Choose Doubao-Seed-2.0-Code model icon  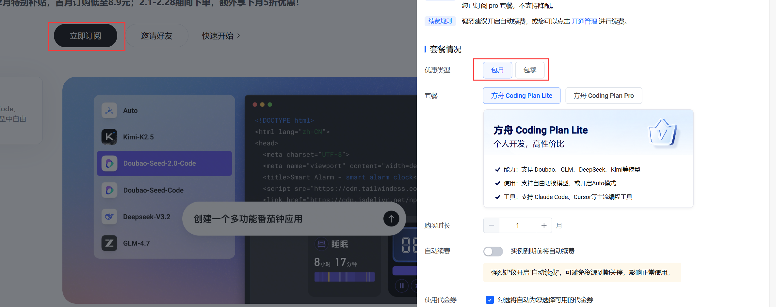(x=109, y=163)
